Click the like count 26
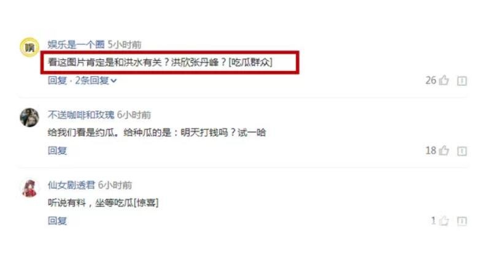 coord(431,80)
